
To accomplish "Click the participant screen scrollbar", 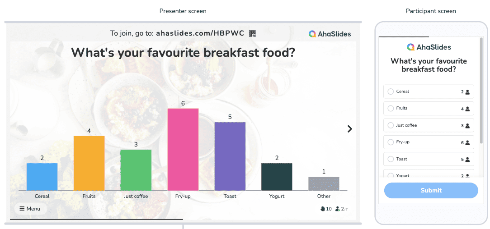I will coord(481,90).
